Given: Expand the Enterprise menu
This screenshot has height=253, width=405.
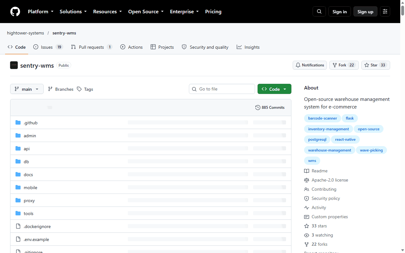Looking at the screenshot, I should coord(184,12).
